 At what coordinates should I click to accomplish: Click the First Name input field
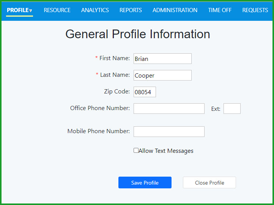(162, 59)
